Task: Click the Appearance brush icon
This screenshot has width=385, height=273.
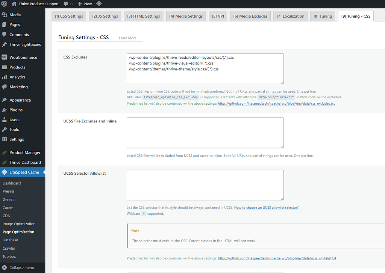Action: point(5,100)
